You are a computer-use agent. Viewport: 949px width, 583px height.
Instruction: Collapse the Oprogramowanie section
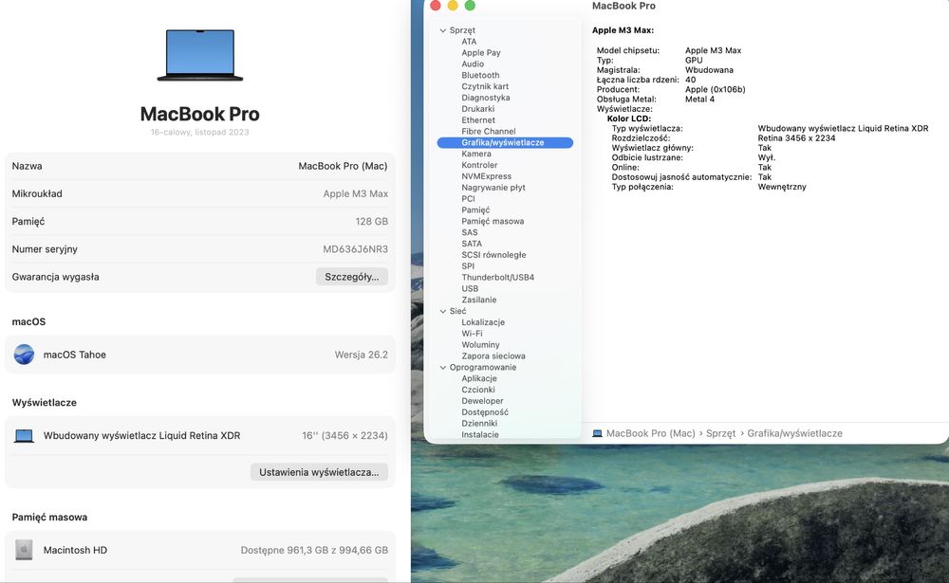(x=443, y=367)
